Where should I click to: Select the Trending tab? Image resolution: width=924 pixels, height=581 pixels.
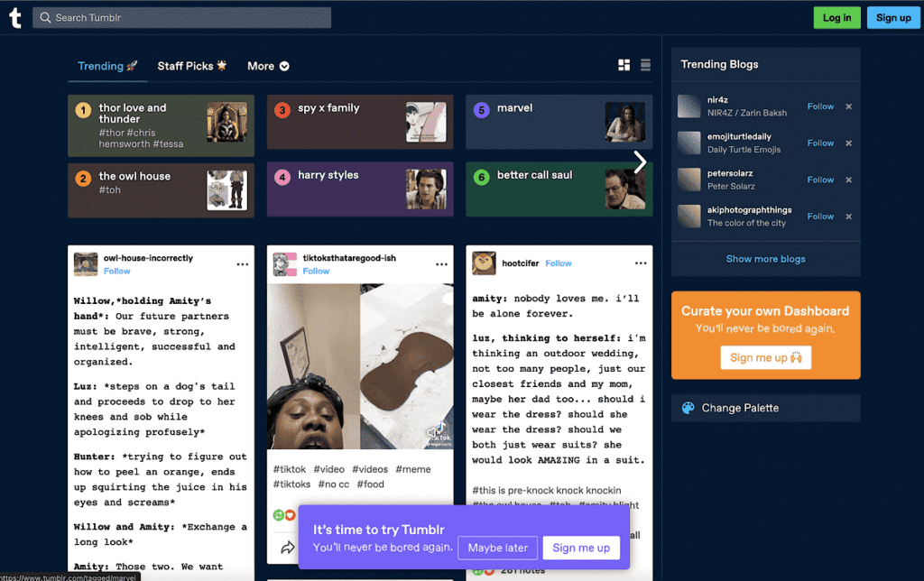point(107,66)
